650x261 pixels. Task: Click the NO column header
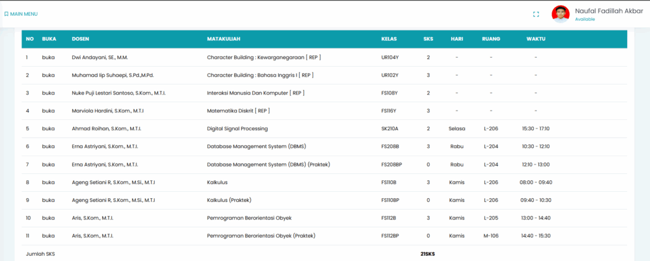coord(30,39)
